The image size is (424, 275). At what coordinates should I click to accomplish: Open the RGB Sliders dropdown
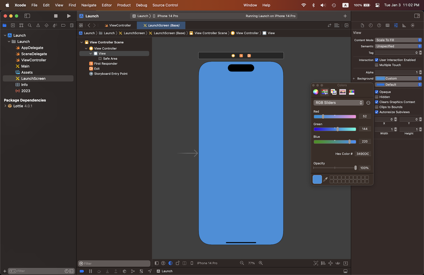point(338,103)
